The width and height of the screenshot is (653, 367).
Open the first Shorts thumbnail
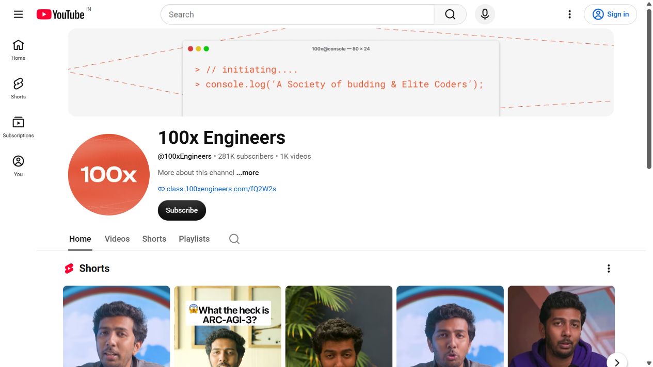tap(116, 326)
